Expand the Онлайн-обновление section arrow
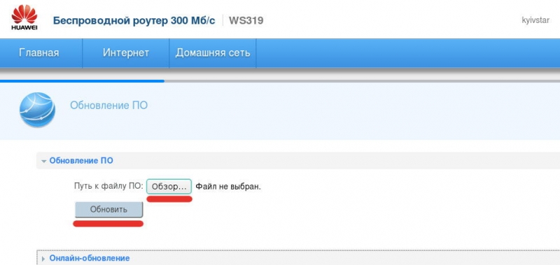 [44, 259]
